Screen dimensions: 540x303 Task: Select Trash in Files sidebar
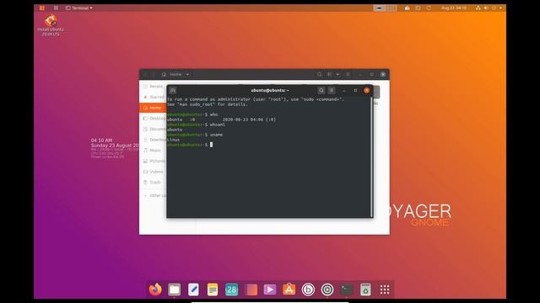click(153, 182)
